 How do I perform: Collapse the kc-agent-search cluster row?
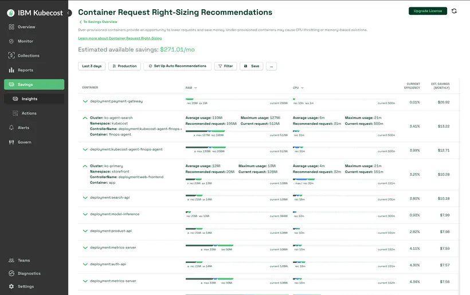pos(85,118)
